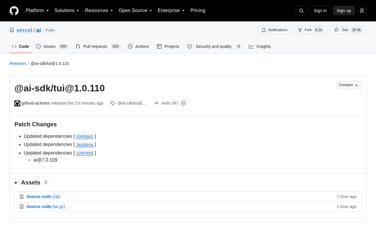The height and width of the screenshot is (235, 376).
Task: Click the Notifications bell icon
Action: point(264,30)
